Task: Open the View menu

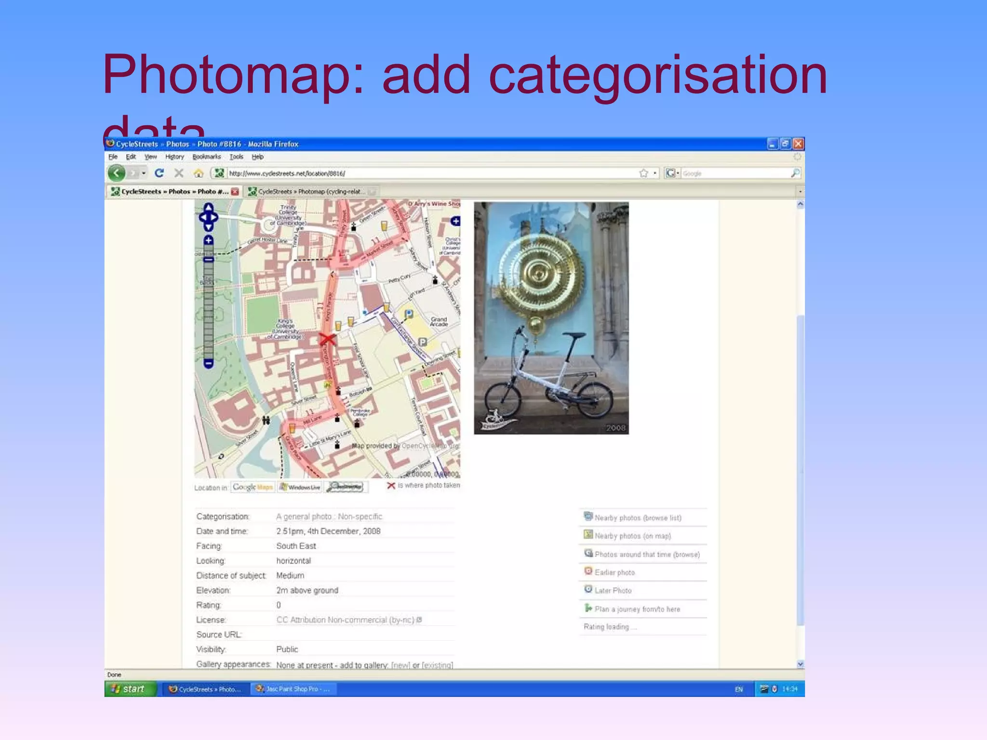Action: [151, 157]
